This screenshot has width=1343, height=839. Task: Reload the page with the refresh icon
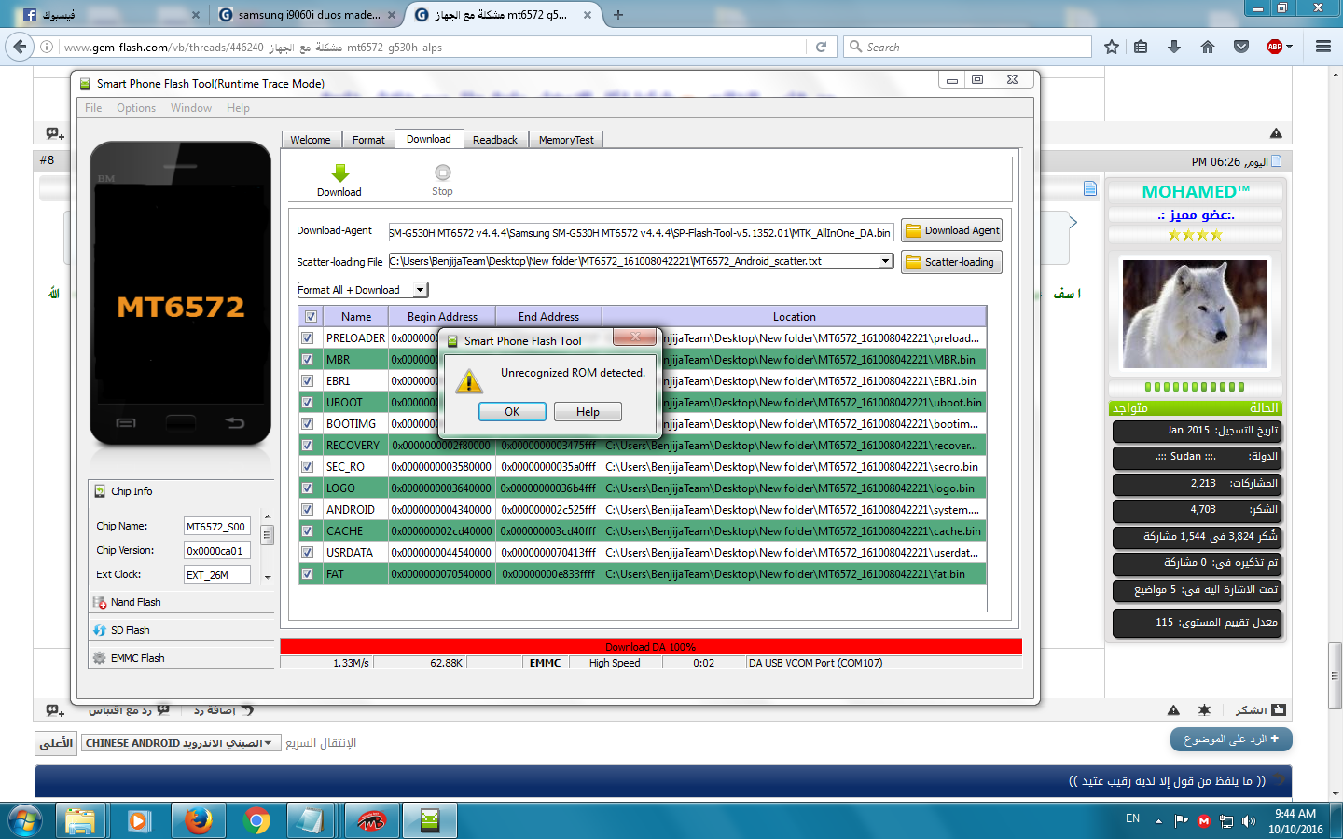tap(822, 47)
